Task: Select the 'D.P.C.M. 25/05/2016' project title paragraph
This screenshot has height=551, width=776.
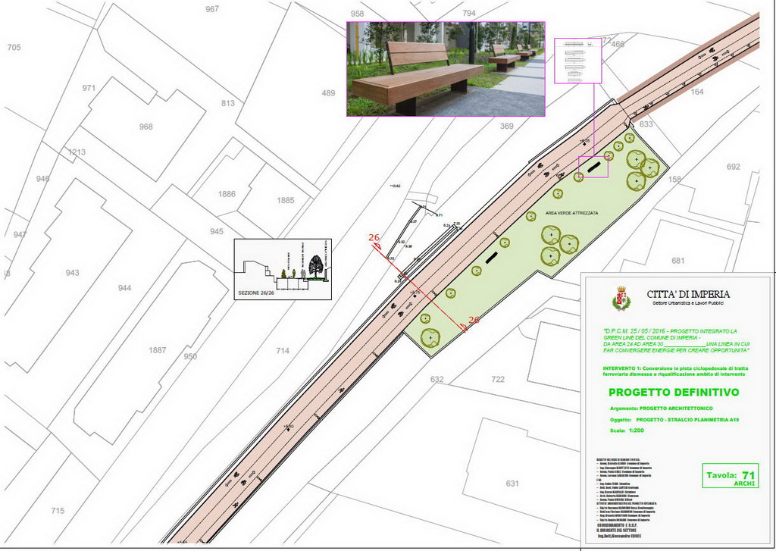Action: coord(677,340)
